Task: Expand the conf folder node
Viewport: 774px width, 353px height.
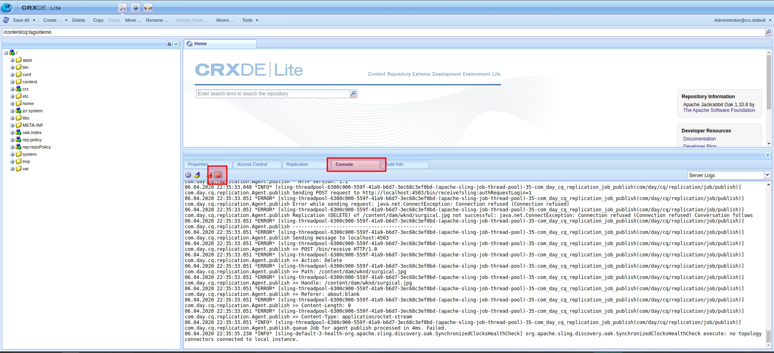Action: [x=12, y=74]
